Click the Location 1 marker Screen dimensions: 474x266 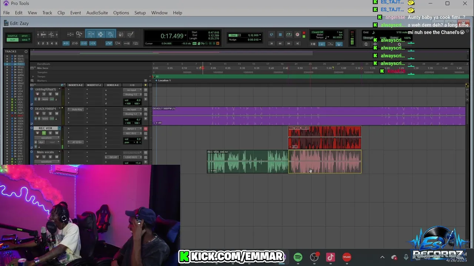tap(163, 80)
